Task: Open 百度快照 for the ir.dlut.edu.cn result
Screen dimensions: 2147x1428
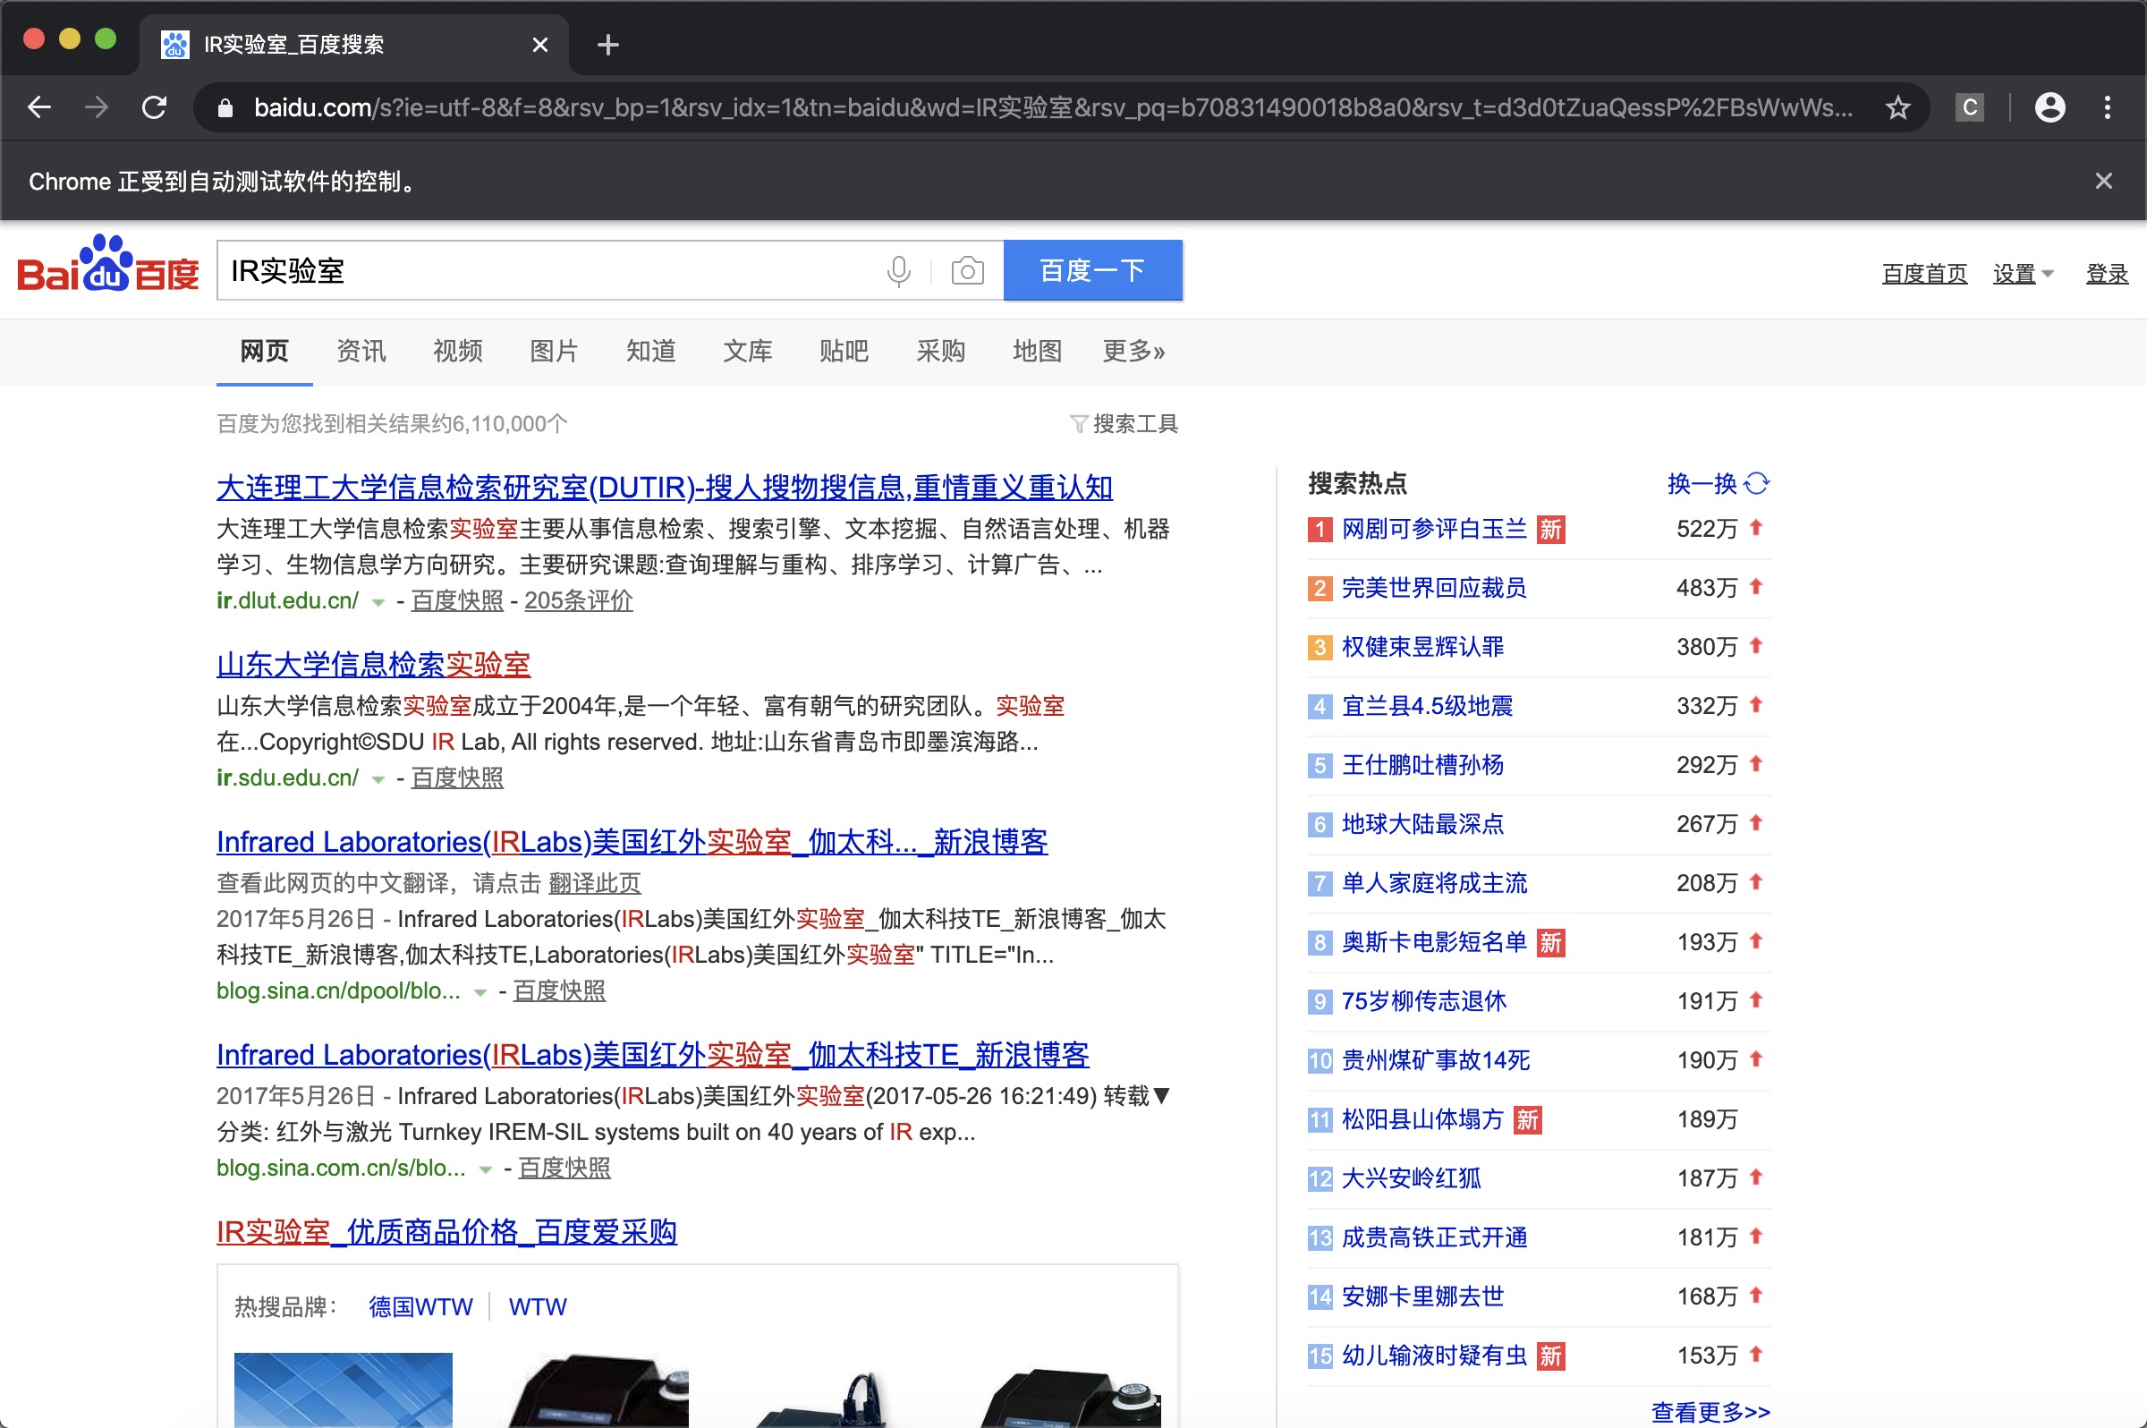Action: (x=457, y=601)
